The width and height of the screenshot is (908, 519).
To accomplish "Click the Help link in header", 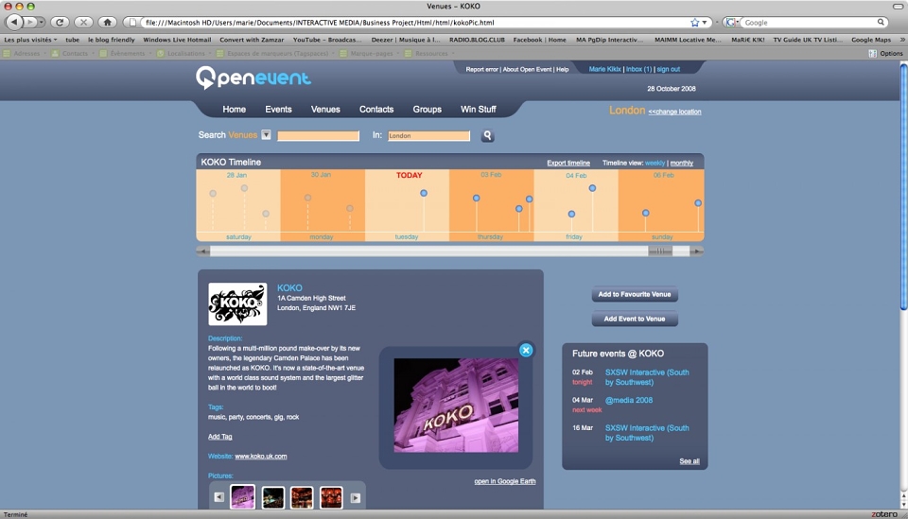I will 562,69.
